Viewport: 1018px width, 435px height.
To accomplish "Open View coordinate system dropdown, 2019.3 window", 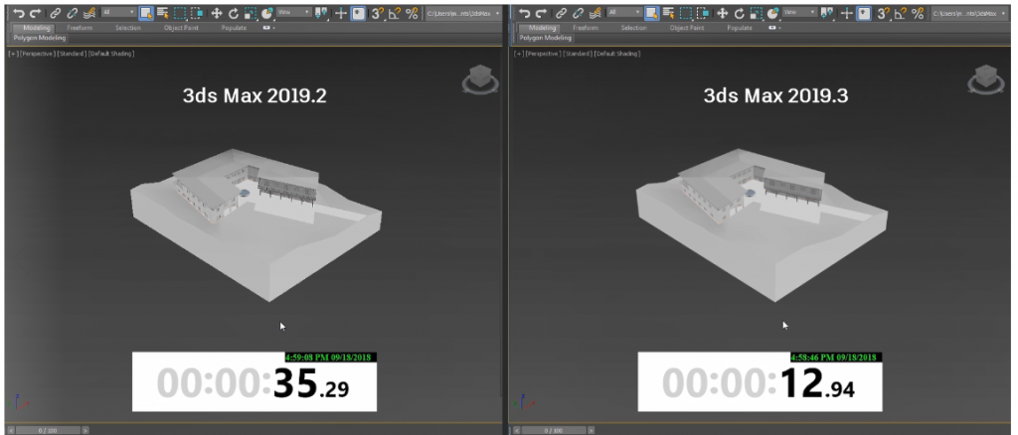I will (x=800, y=12).
